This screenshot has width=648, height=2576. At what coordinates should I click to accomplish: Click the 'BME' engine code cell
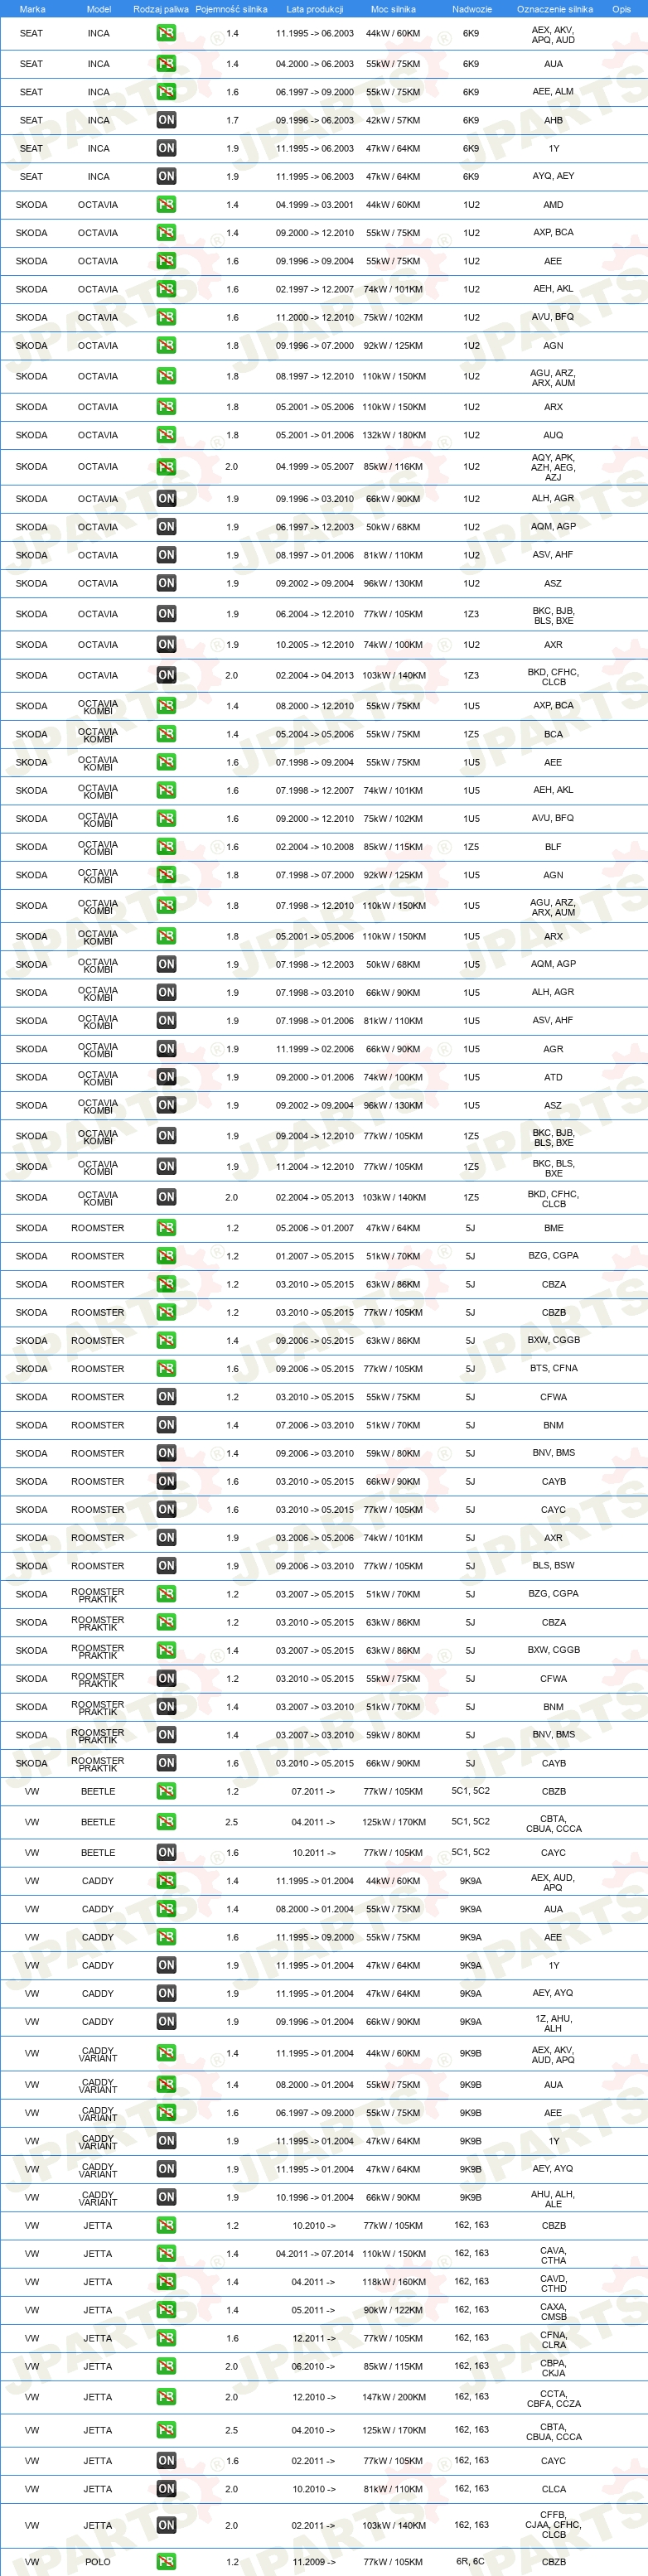pos(553,1228)
